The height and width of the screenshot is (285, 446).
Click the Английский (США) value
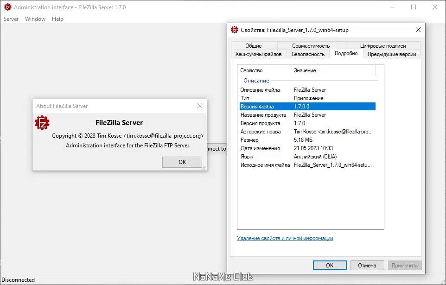tap(315, 157)
